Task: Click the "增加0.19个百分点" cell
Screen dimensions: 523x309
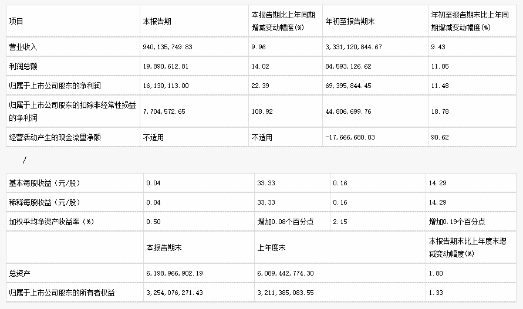Action: coord(457,222)
